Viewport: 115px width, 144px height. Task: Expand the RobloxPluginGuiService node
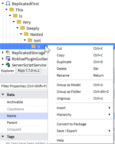(x=3, y=59)
